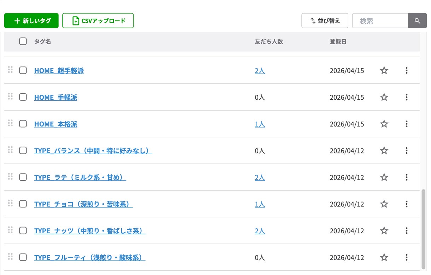Click the 0人 count for TYPE_バランス
431x275 pixels.
click(260, 151)
